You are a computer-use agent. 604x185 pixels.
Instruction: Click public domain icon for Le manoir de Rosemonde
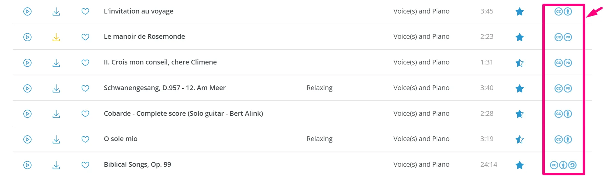click(568, 37)
